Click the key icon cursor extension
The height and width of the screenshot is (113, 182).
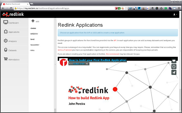[x=123, y=8]
